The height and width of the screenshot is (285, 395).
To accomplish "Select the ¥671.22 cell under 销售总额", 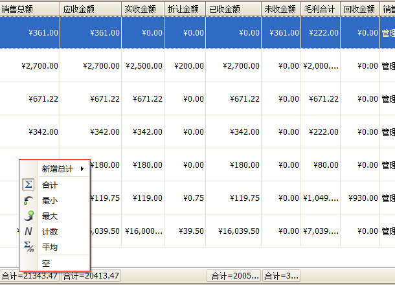I will click(30, 99).
